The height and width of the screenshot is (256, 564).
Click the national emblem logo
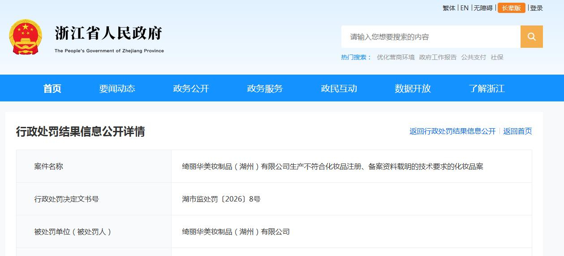[26, 37]
